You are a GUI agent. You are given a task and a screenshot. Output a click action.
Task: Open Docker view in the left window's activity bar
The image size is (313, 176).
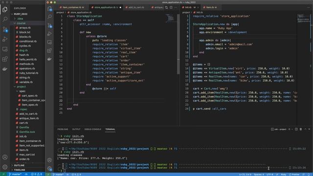(5, 69)
